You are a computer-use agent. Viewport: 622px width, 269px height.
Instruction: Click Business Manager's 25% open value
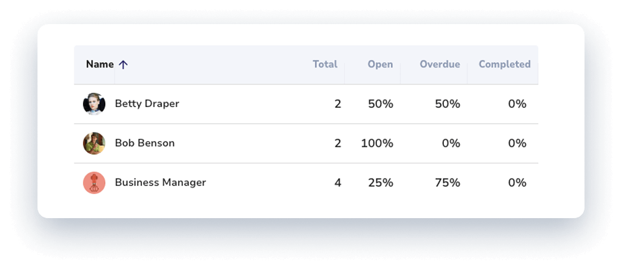pyautogui.click(x=380, y=183)
